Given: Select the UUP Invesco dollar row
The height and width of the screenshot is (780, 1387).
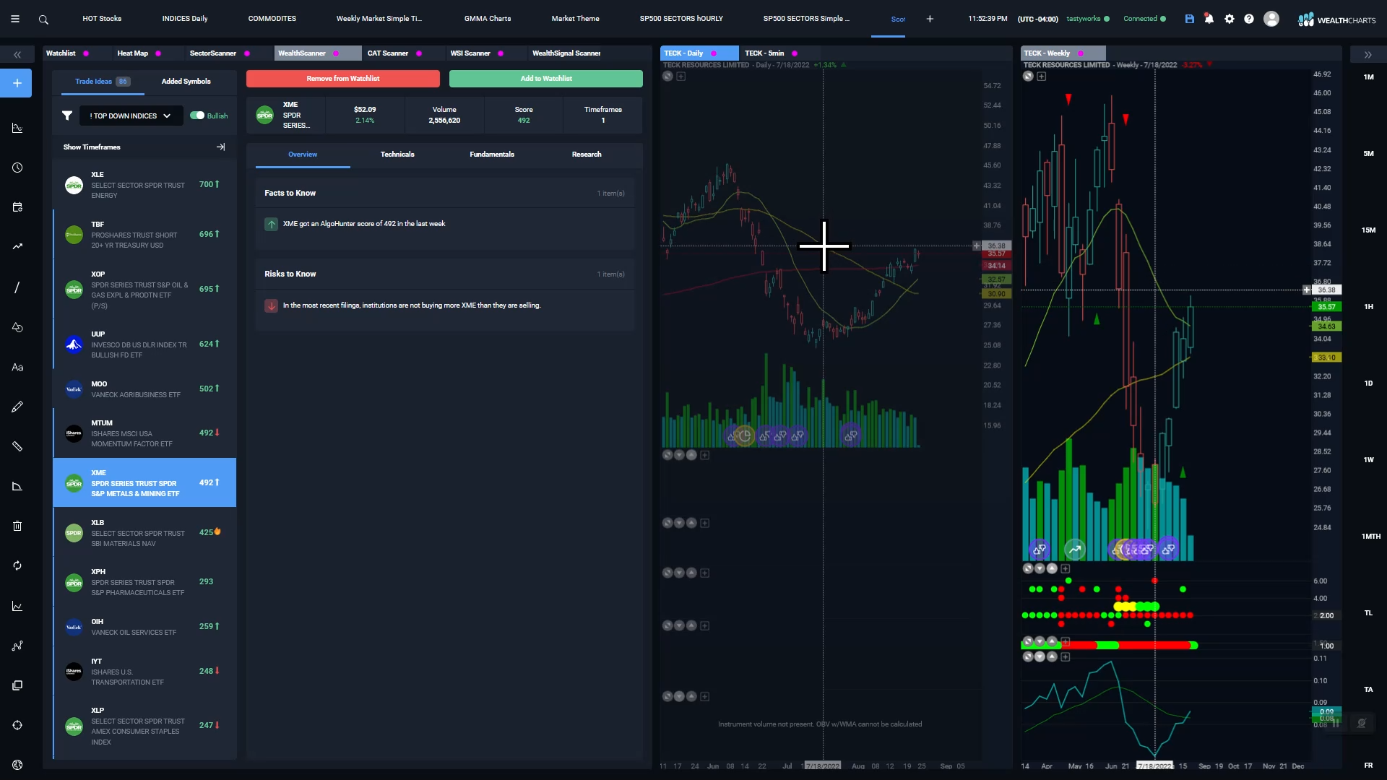Looking at the screenshot, I should [144, 344].
